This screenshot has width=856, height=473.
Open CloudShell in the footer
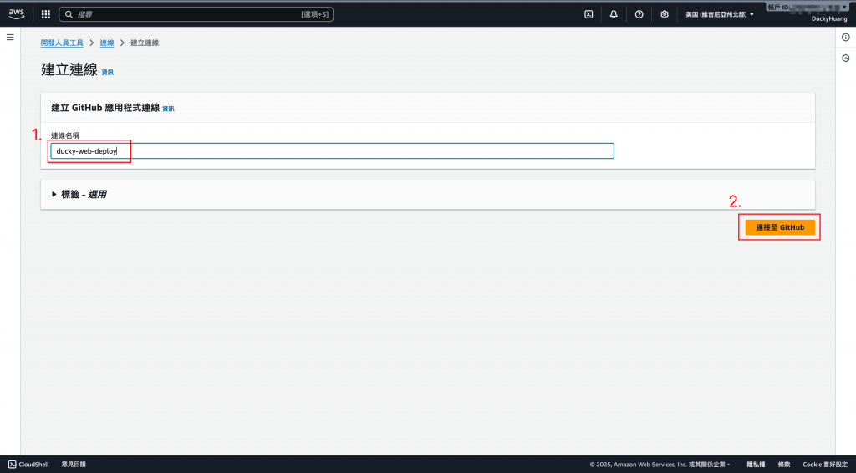28,465
